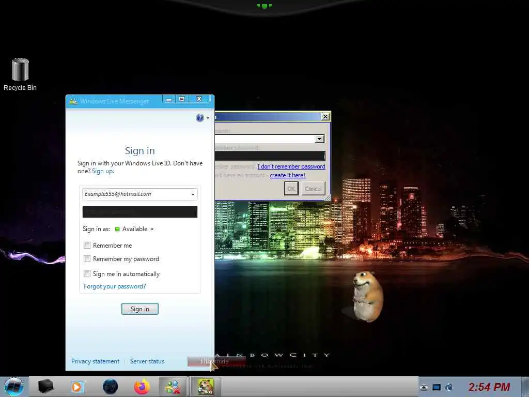Open Forgot your password link

115,286
